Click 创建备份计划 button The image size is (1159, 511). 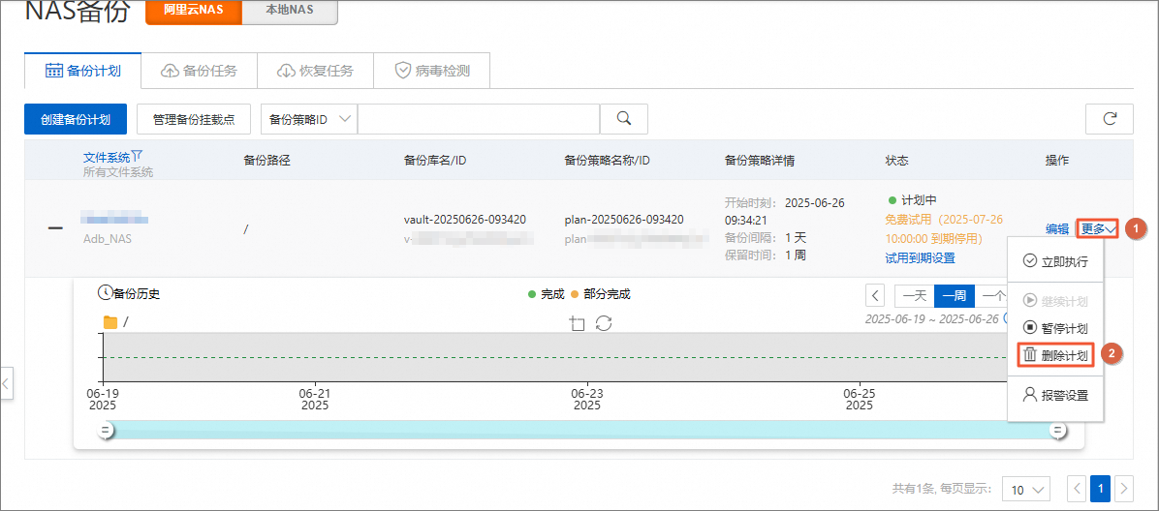pos(76,119)
